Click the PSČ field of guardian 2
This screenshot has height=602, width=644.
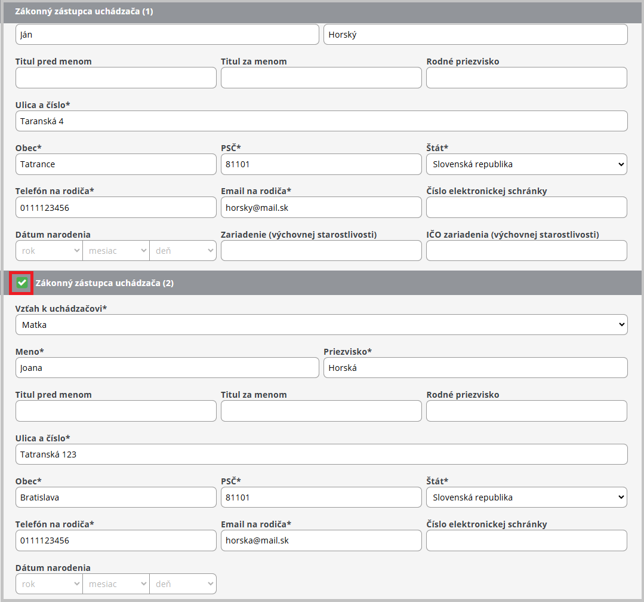point(321,497)
